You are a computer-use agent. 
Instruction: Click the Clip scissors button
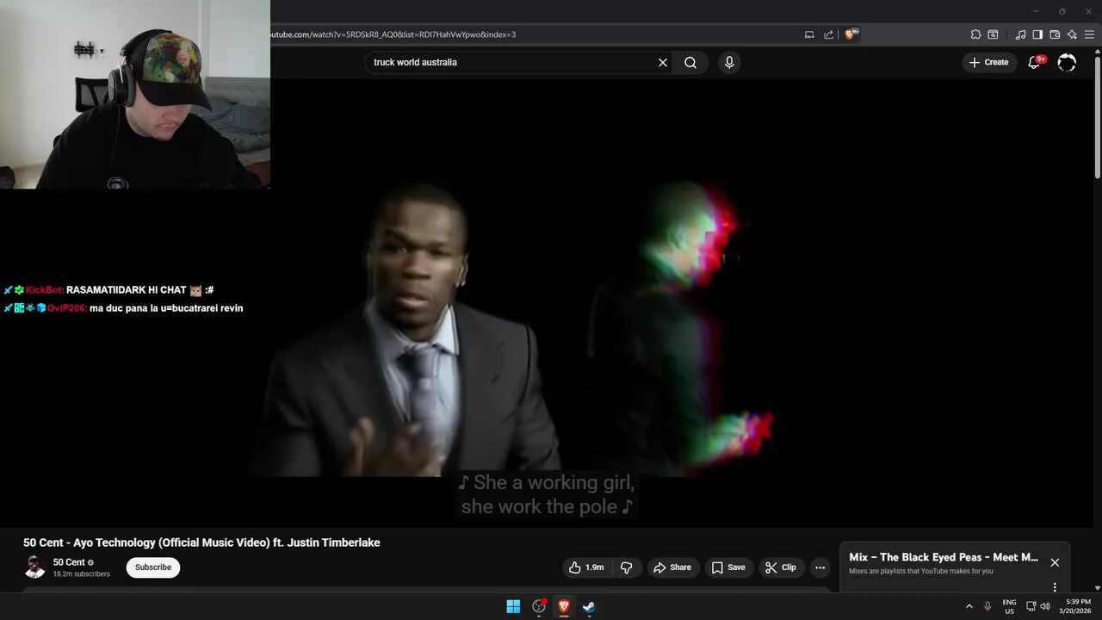pos(782,567)
